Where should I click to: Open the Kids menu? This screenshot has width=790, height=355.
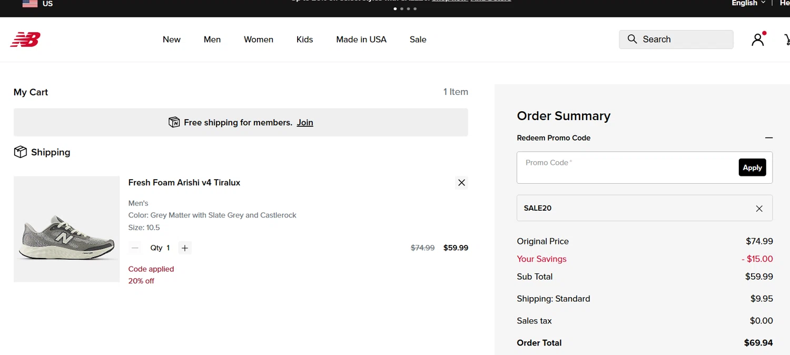305,40
